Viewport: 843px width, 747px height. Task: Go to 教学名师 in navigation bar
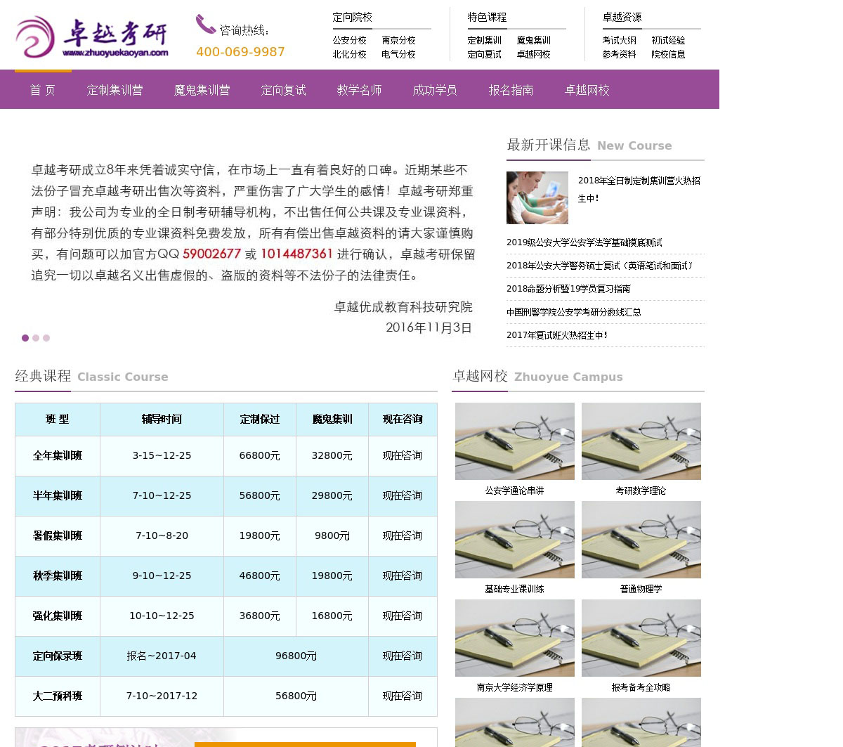(359, 90)
